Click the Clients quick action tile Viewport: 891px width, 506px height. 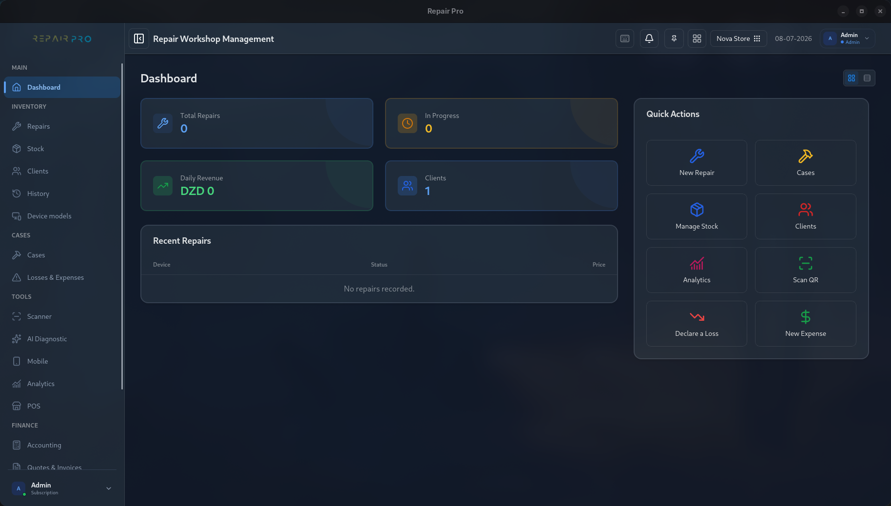tap(805, 216)
